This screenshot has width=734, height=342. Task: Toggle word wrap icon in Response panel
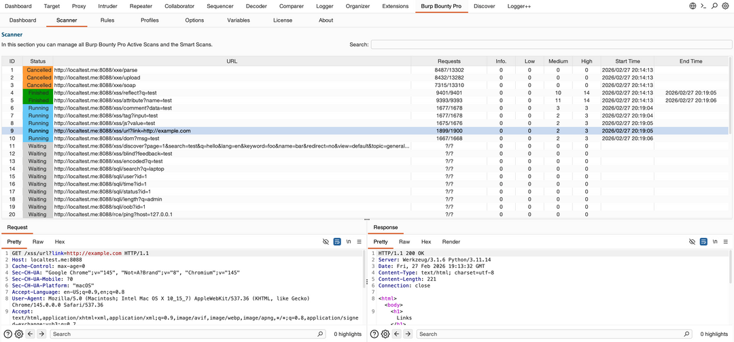703,241
